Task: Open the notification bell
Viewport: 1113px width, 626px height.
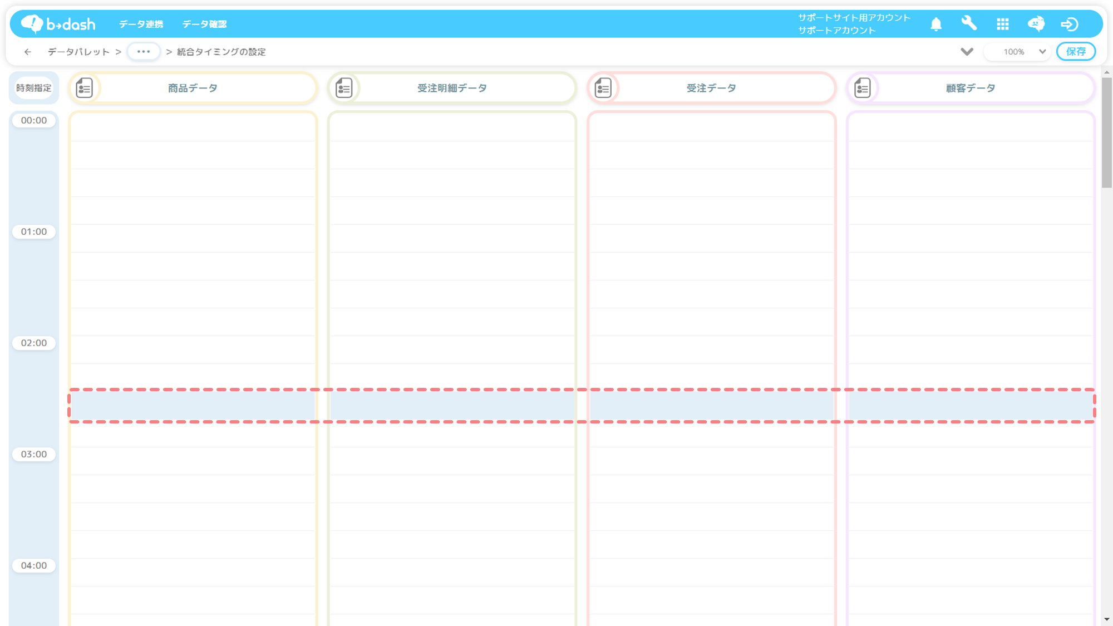Action: [x=936, y=24]
